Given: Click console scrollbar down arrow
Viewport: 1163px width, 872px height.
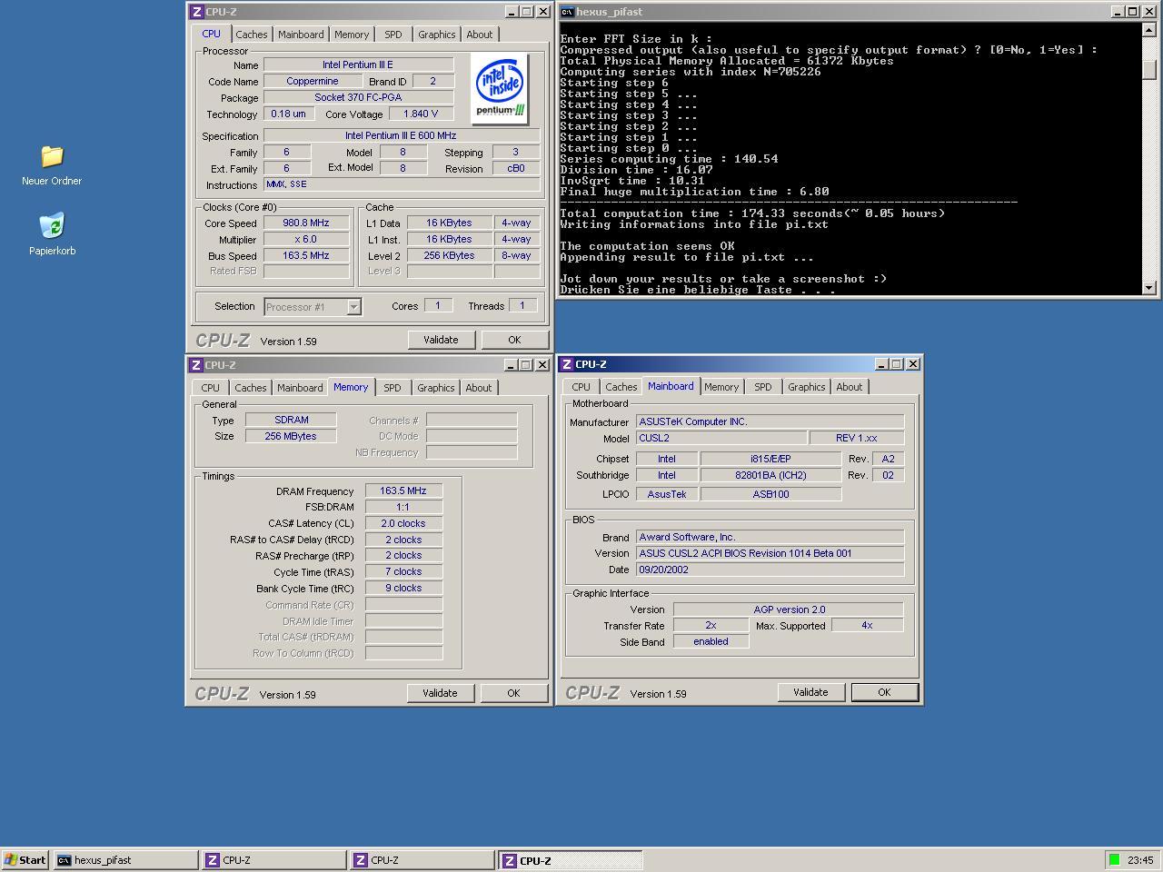Looking at the screenshot, I should (x=1149, y=287).
